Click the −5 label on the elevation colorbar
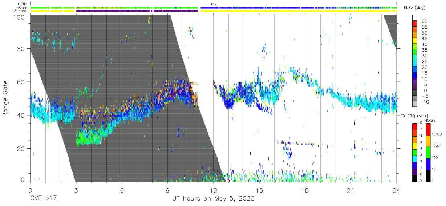The image size is (446, 206). coord(424,96)
